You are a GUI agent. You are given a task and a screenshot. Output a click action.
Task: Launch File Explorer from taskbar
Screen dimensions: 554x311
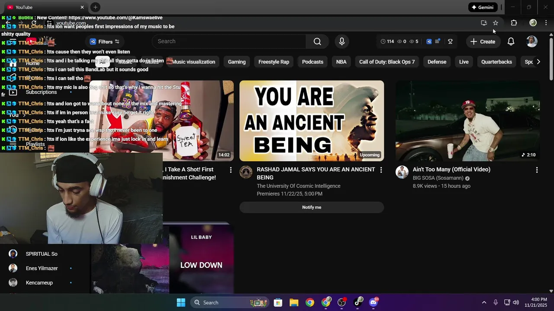[x=294, y=302]
